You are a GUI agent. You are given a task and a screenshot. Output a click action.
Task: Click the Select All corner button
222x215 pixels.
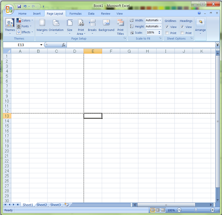[x=7, y=51]
